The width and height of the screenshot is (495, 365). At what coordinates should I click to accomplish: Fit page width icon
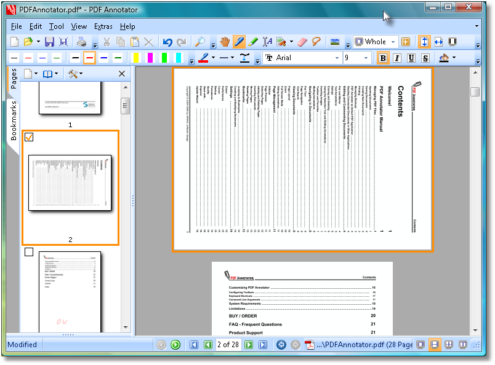click(x=438, y=42)
